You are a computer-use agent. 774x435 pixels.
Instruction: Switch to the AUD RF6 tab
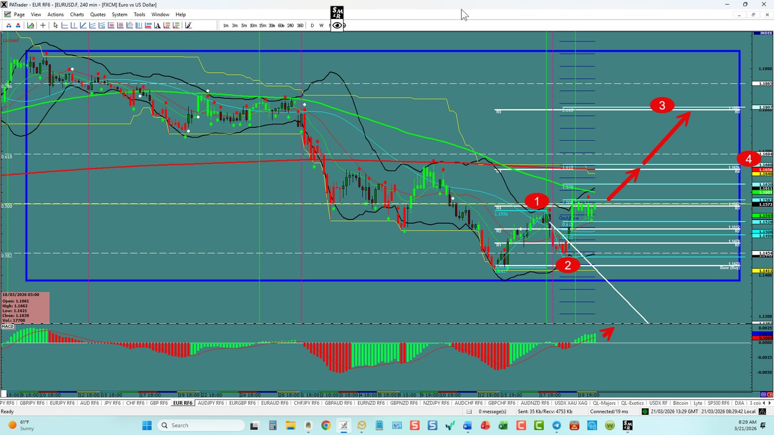pos(90,403)
